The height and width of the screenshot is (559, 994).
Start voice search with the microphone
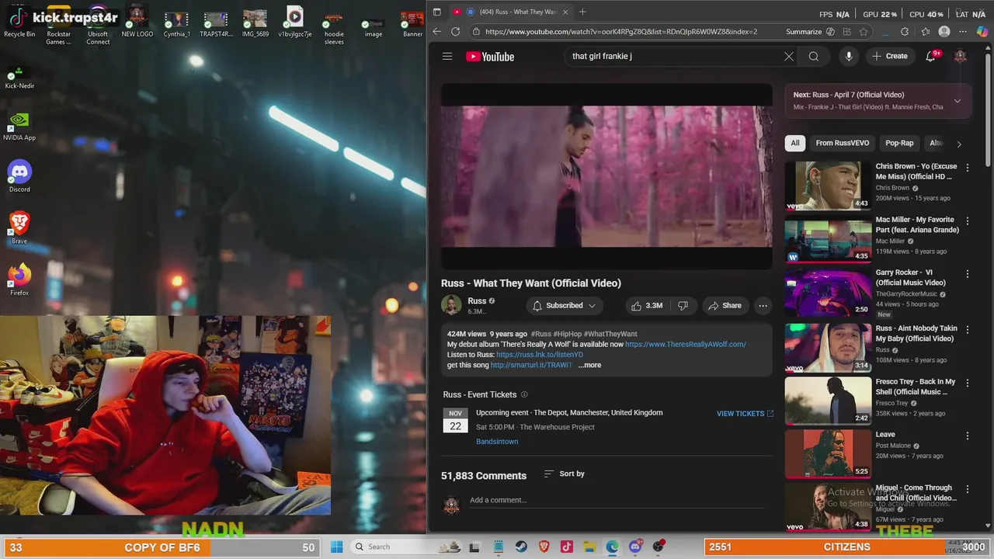point(849,56)
